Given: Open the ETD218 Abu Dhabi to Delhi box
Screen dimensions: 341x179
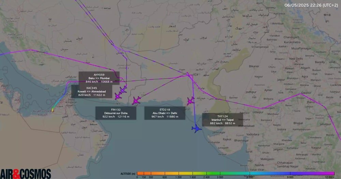Looking at the screenshot, I should 165,113.
